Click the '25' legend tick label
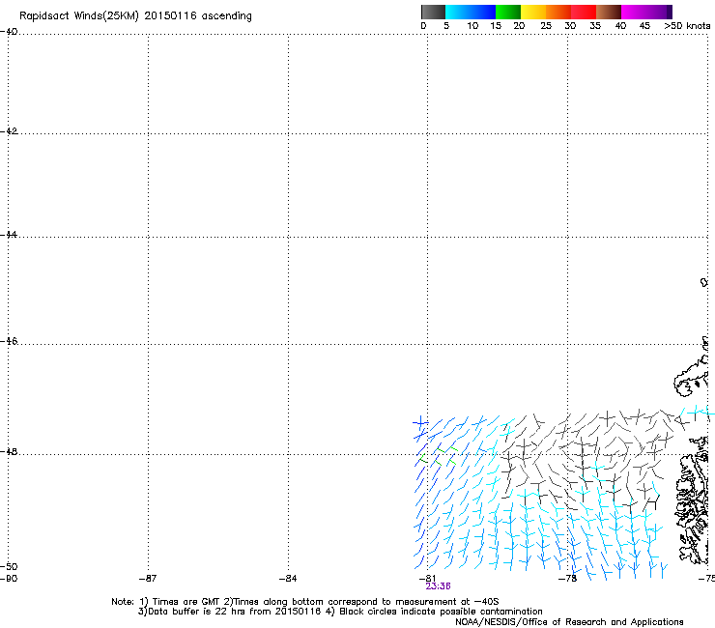The height and width of the screenshot is (628, 715). 546,26
